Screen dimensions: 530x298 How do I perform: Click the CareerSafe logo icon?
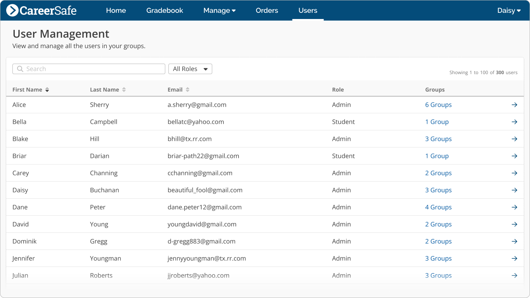pyautogui.click(x=12, y=10)
